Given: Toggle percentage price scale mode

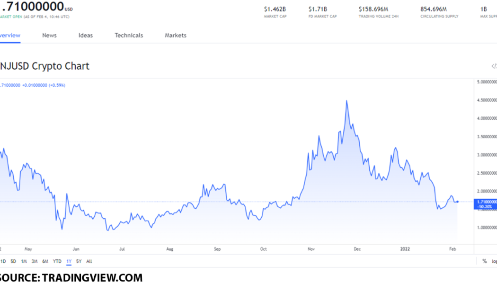Looking at the screenshot, I should pyautogui.click(x=484, y=261).
